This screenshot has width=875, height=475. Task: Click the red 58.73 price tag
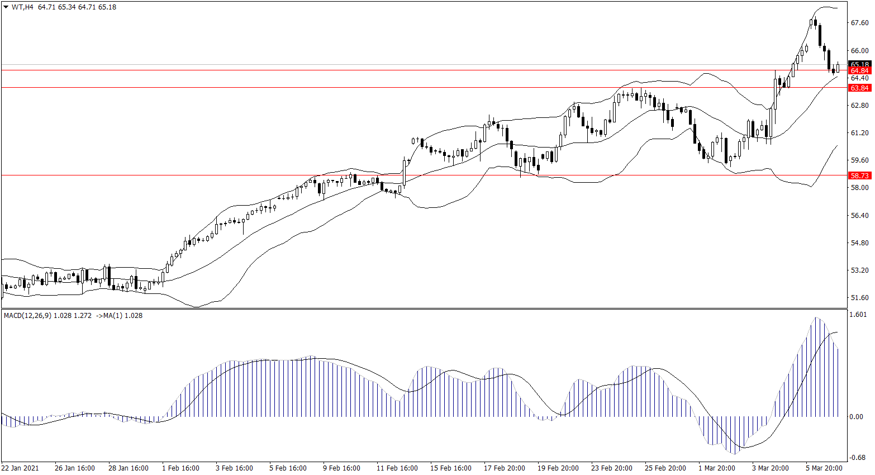coord(859,175)
